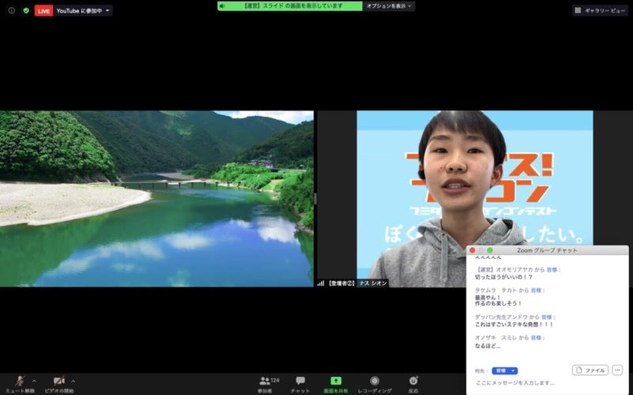This screenshot has width=633, height=395.
Task: Open the chat more options ellipsis button
Action: (x=617, y=370)
